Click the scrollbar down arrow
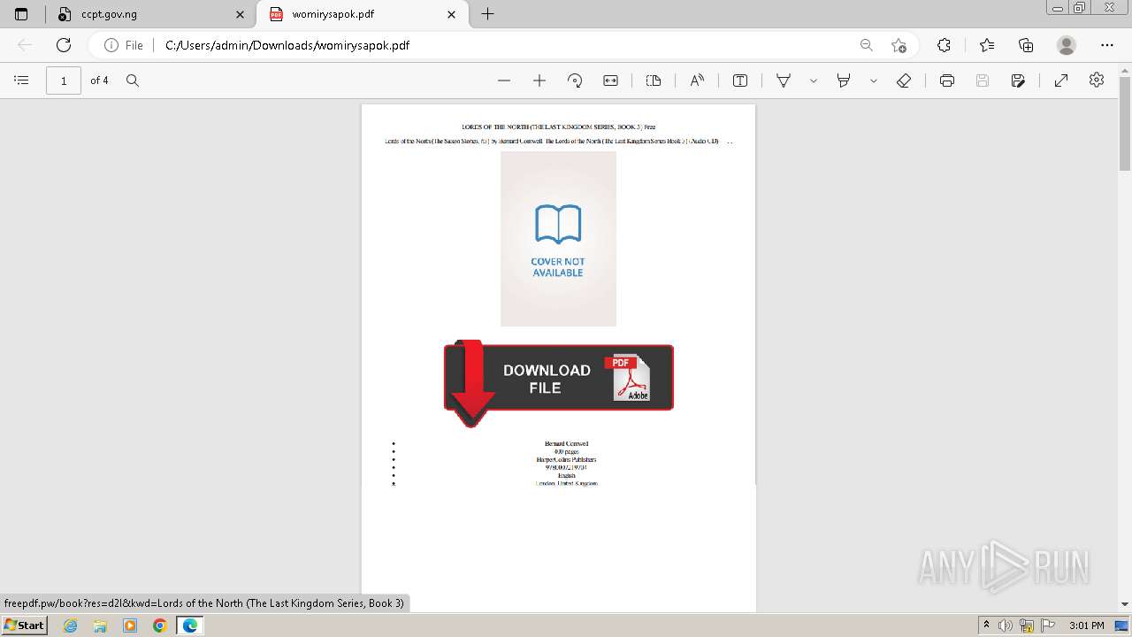The height and width of the screenshot is (637, 1132). tap(1125, 604)
